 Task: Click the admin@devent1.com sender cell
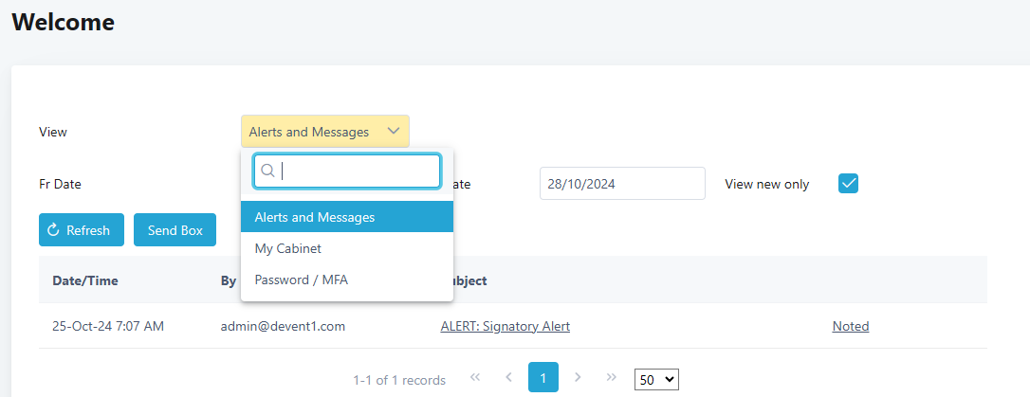283,326
